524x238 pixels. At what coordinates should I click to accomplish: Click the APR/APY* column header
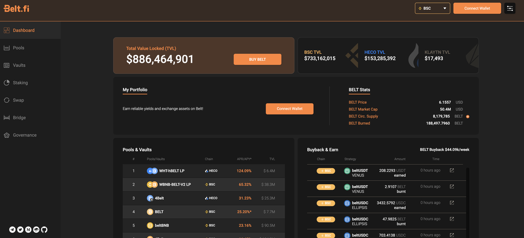tap(243, 159)
